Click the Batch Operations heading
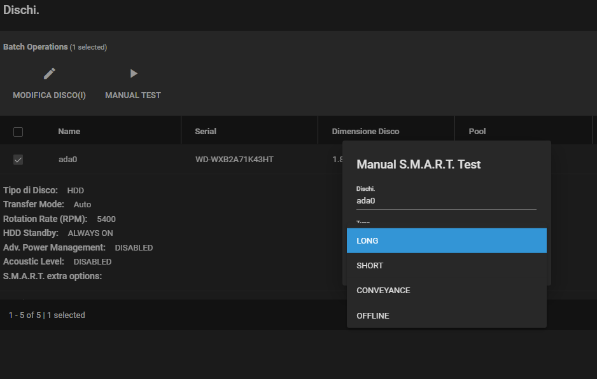 click(35, 47)
